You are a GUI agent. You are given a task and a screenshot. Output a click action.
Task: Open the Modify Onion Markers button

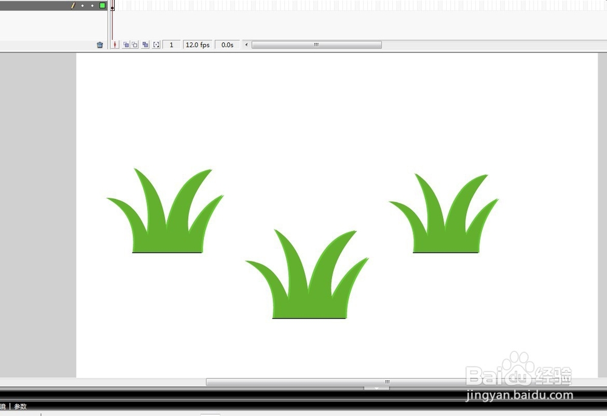(x=156, y=45)
